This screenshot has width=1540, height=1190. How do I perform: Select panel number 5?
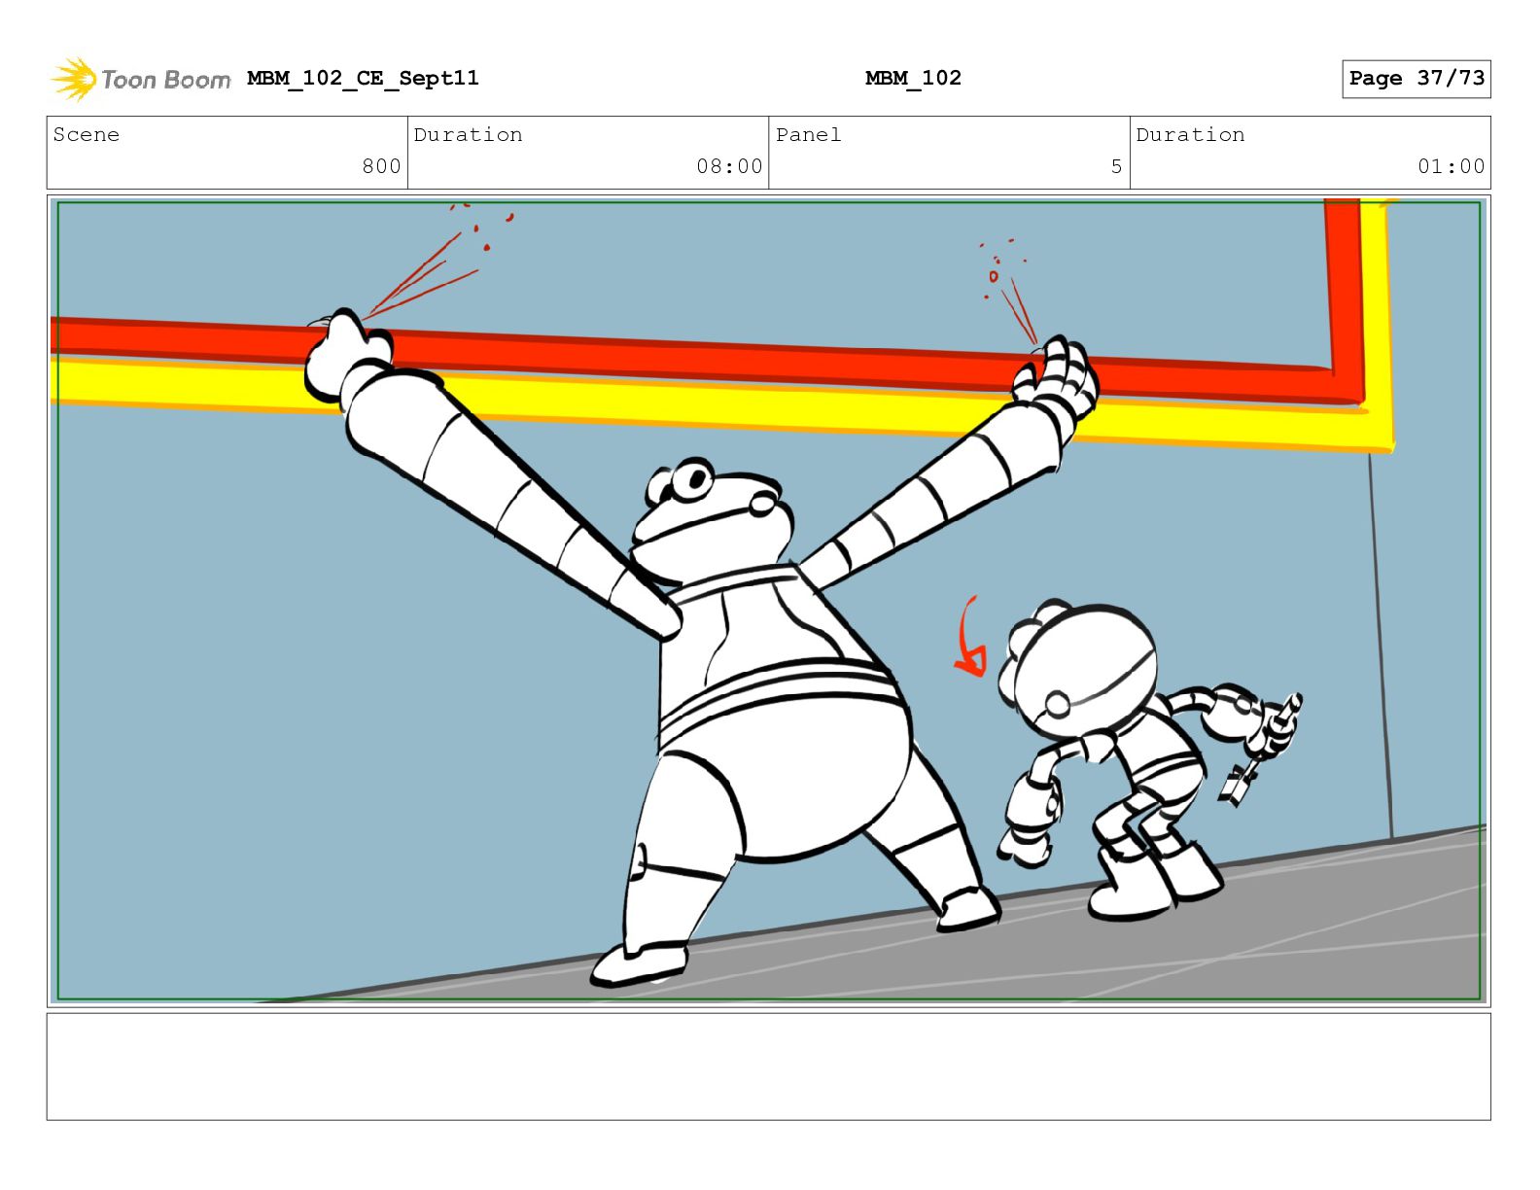click(1116, 166)
